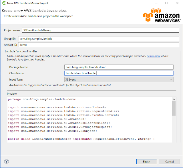Maximize the dialog window
This screenshot has height=168, width=183.
(x=167, y=3)
